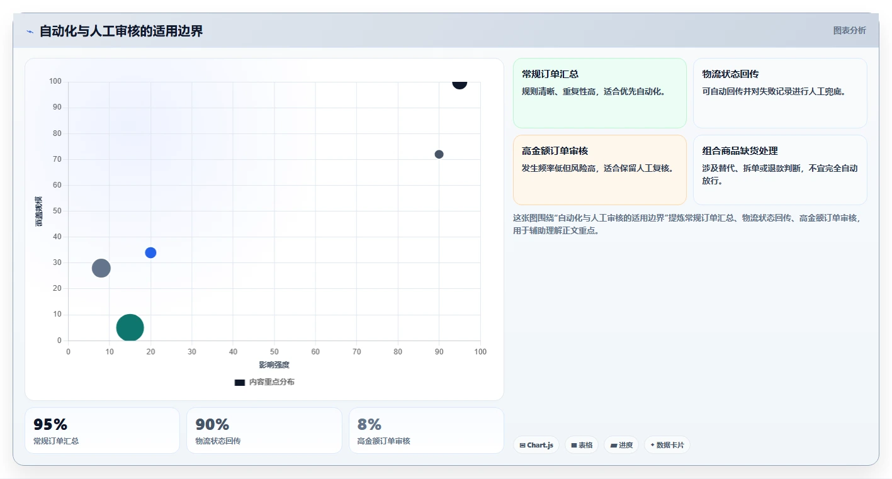892x479 pixels.
Task: Click the x-axis title 影响强度
Action: (274, 365)
